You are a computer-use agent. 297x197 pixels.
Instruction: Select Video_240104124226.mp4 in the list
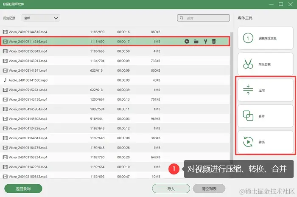coord(115,128)
